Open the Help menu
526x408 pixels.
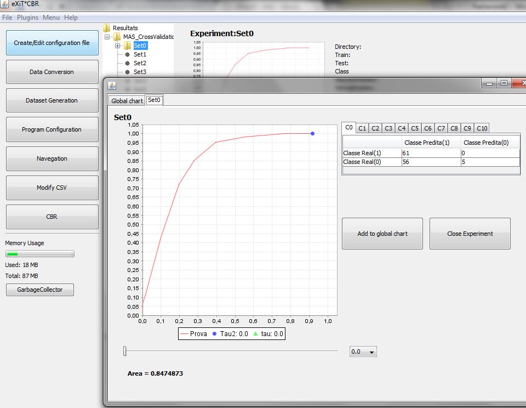pyautogui.click(x=71, y=18)
